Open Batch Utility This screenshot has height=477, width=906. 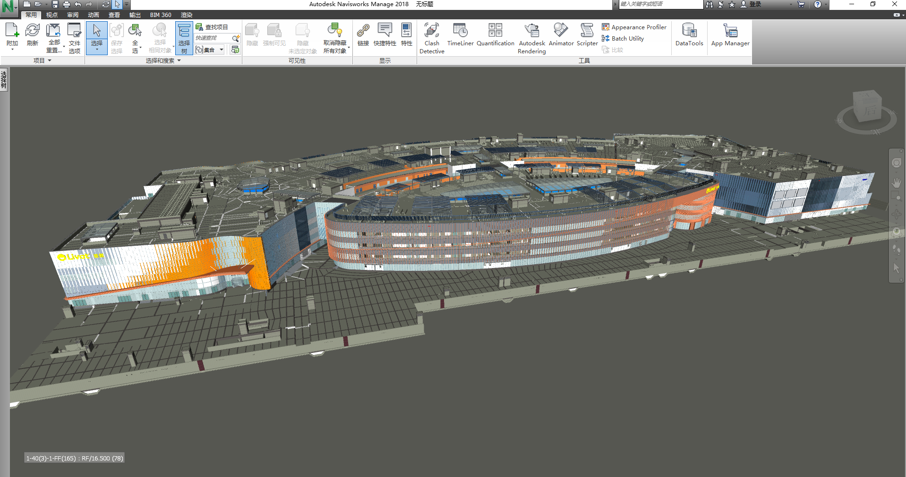tap(623, 39)
